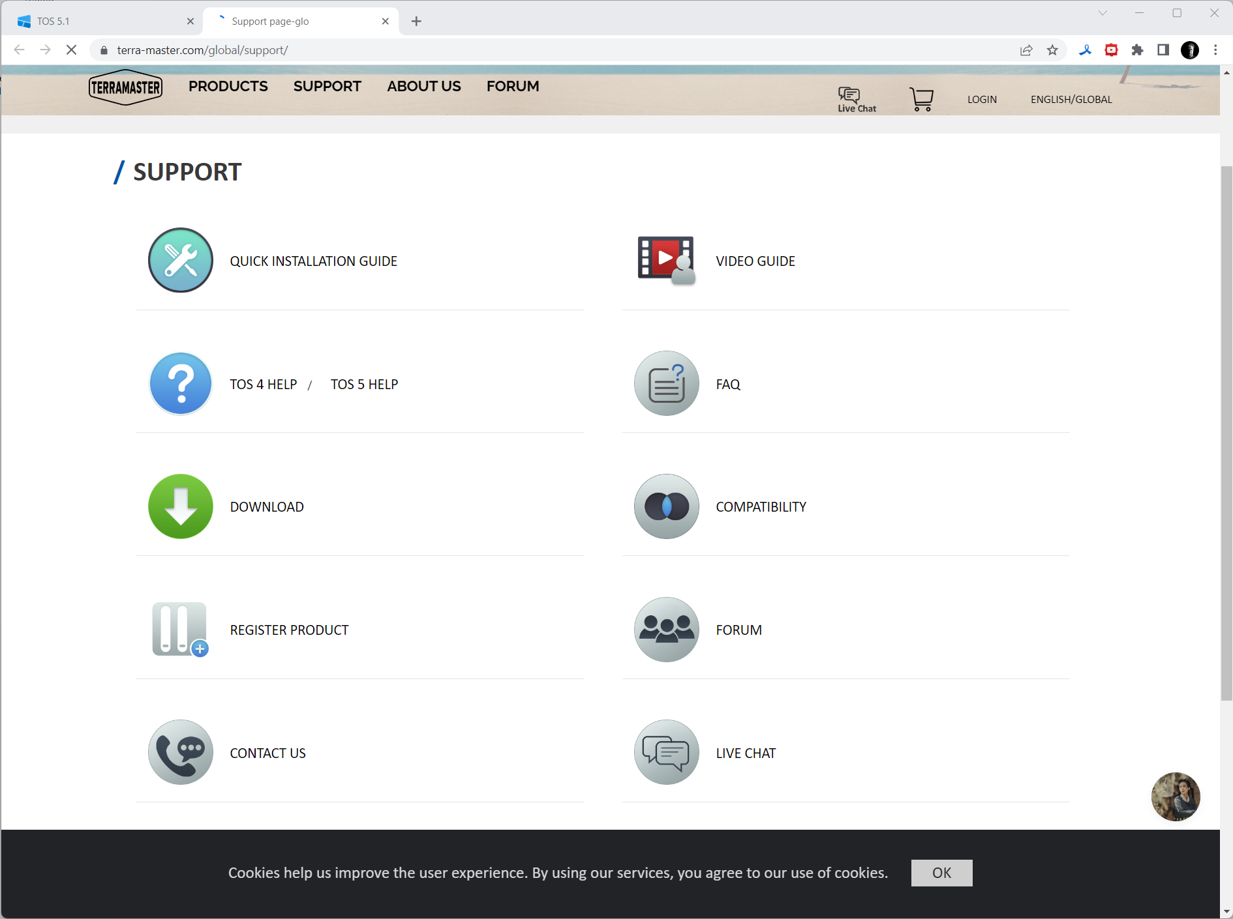Viewport: 1233px width, 919px height.
Task: Open the FAQ document icon
Action: tap(666, 383)
